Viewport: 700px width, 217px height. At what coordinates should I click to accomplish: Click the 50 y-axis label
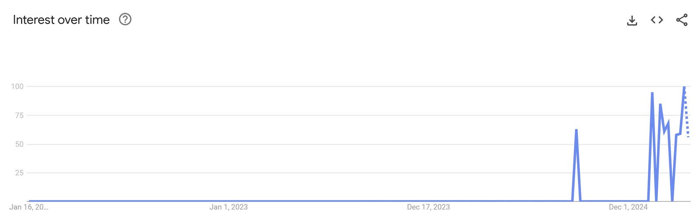(19, 144)
